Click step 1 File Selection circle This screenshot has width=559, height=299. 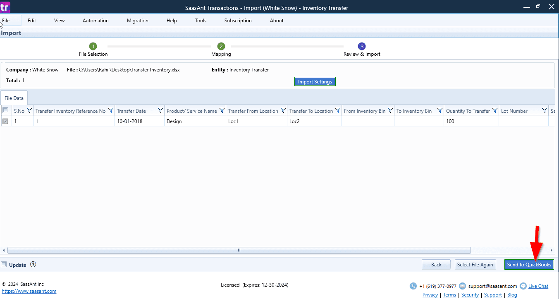click(93, 46)
